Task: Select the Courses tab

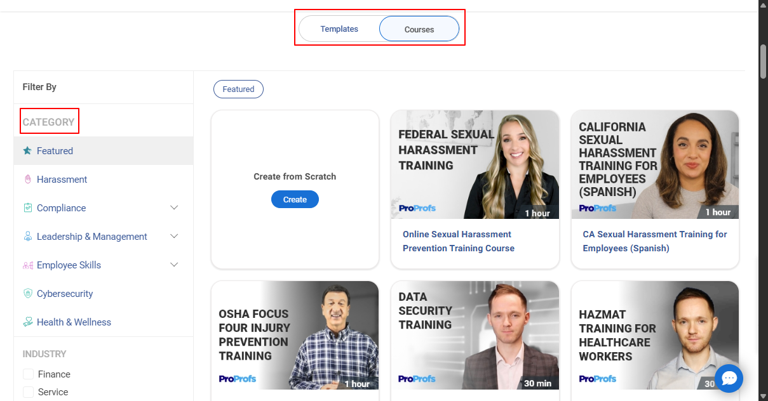Action: point(419,29)
